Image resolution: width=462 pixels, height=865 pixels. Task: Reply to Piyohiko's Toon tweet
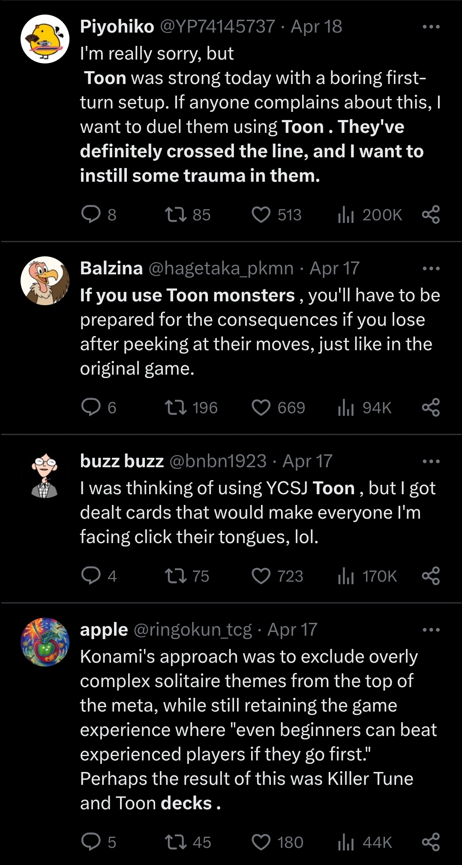pos(91,214)
